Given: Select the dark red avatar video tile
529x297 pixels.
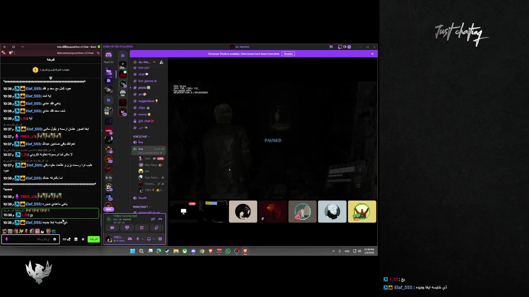Looking at the screenshot, I should tap(273, 212).
